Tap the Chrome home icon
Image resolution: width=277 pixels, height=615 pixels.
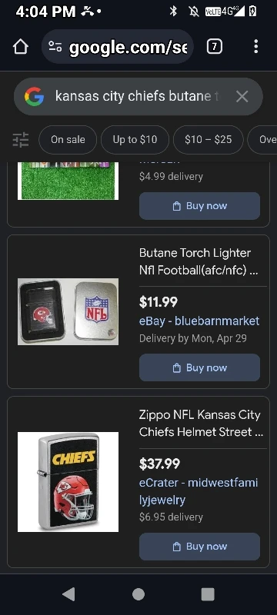(21, 47)
